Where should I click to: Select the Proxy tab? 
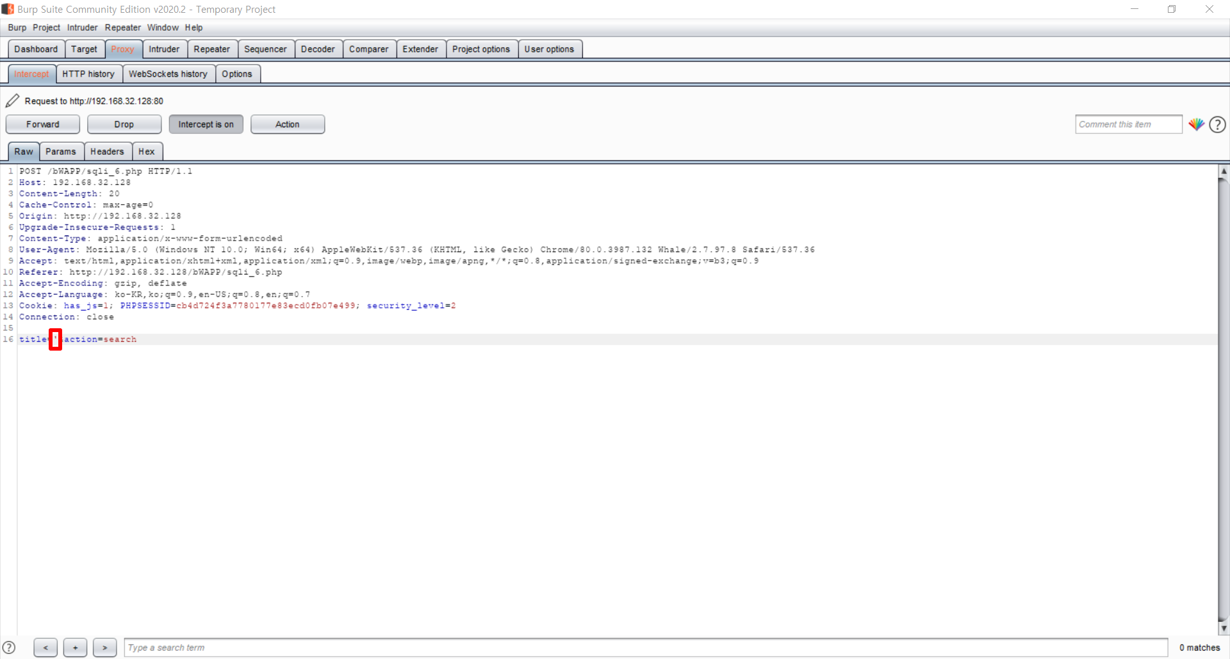coord(122,49)
